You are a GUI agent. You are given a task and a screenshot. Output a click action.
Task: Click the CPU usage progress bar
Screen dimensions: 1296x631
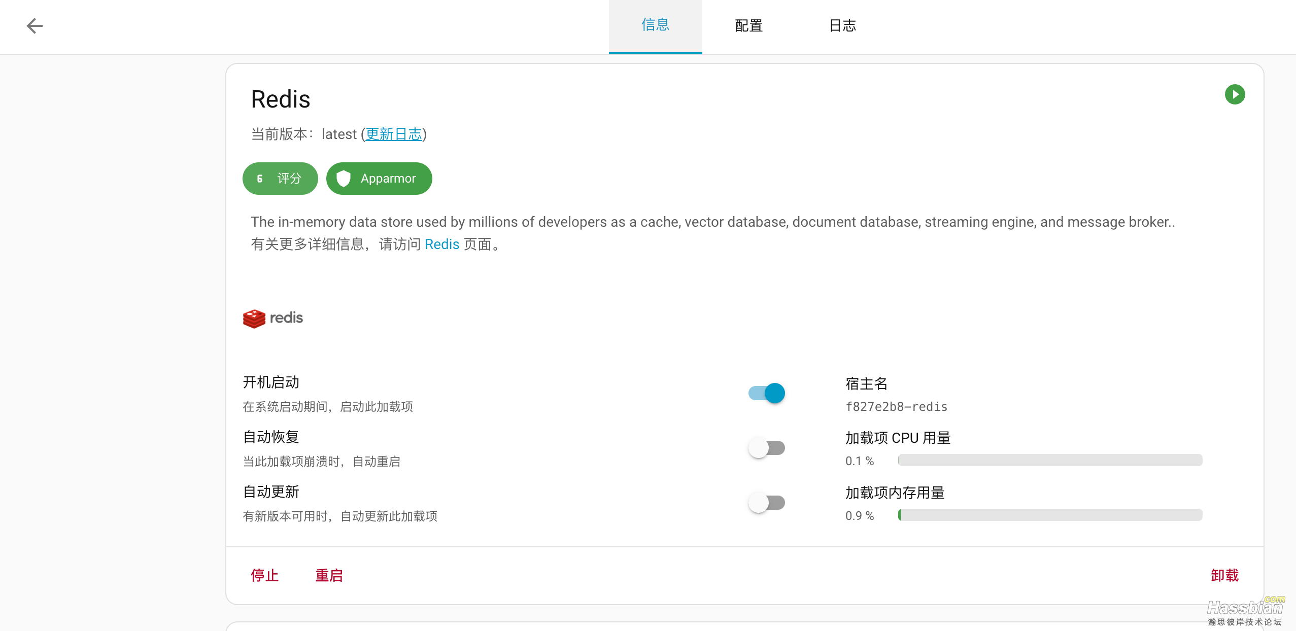(1050, 461)
